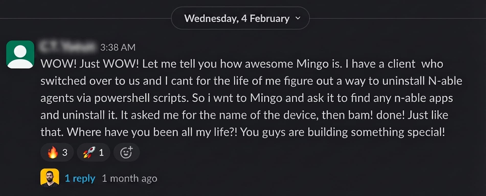Toggle your fire reaction on the message
The height and width of the screenshot is (196, 486).
(57, 152)
